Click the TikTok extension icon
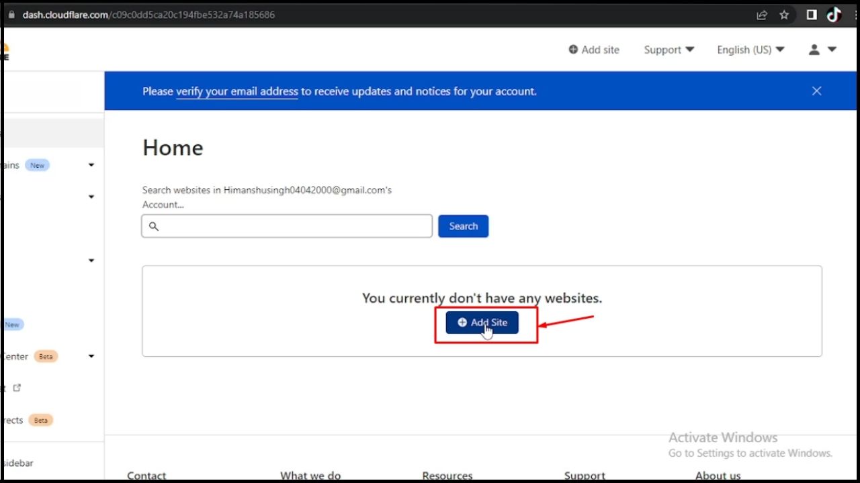860x483 pixels. (834, 14)
